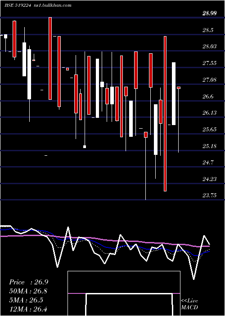225x316 pixels.
Task: Click the tallest red candlestick near the right
Action: click(165, 114)
